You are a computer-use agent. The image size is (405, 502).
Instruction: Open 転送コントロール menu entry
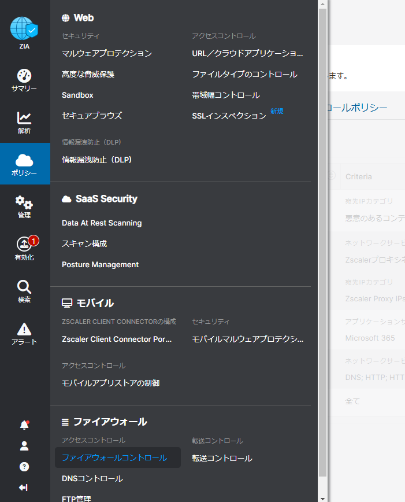[222, 458]
